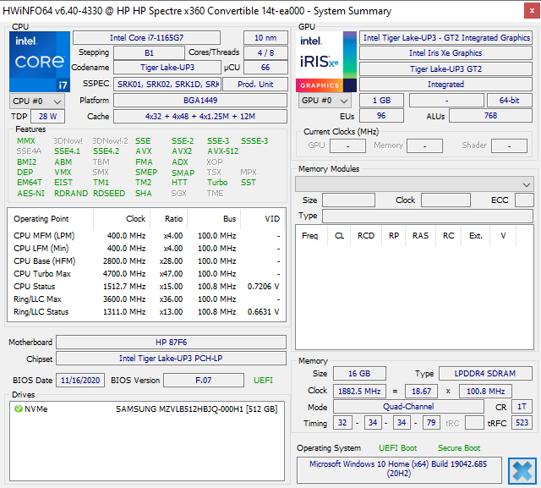Click the Freq column header in memory table

[310, 236]
